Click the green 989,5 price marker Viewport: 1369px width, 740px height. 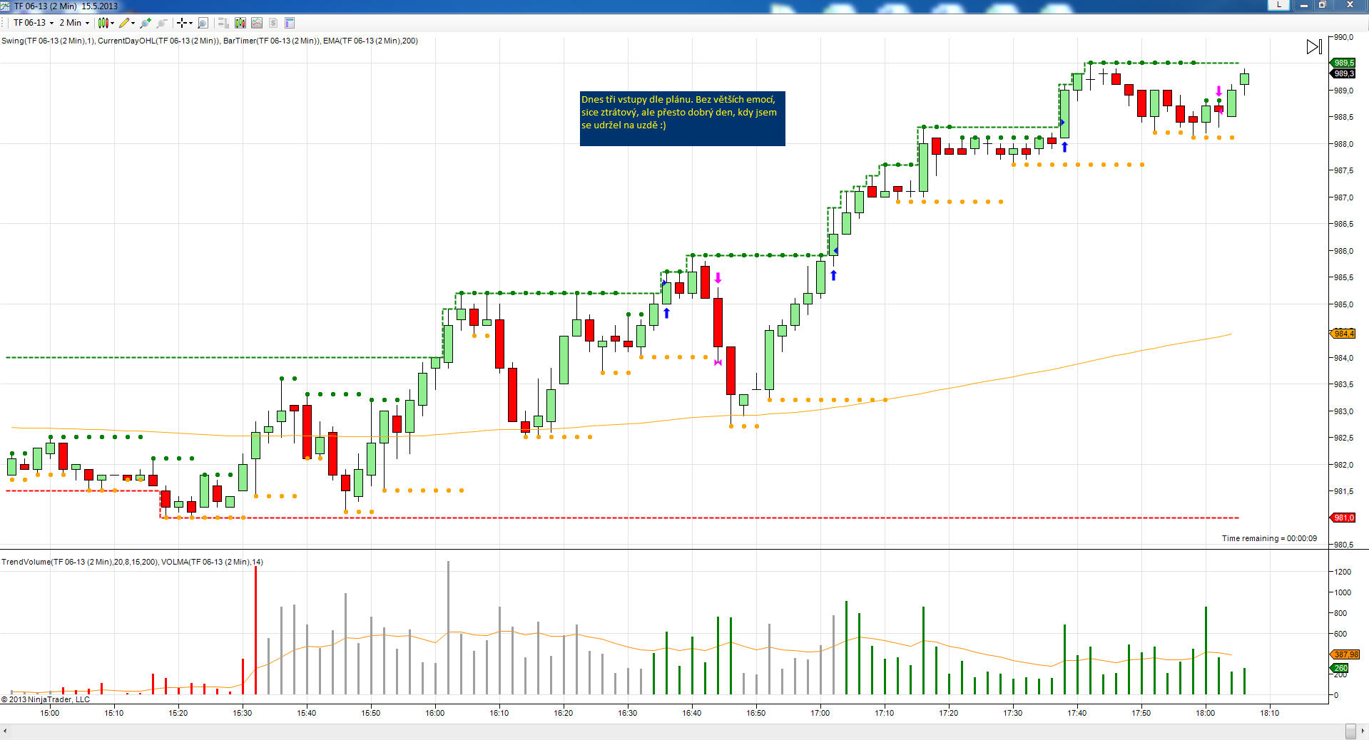tap(1343, 63)
